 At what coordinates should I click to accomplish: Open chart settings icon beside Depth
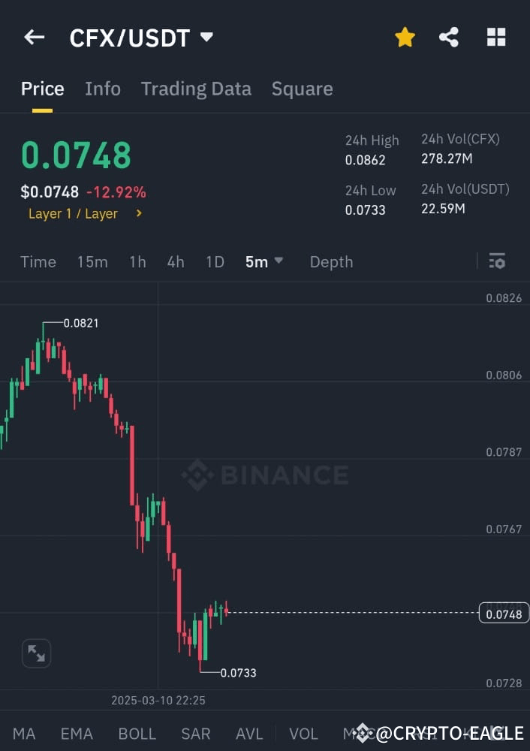[497, 261]
